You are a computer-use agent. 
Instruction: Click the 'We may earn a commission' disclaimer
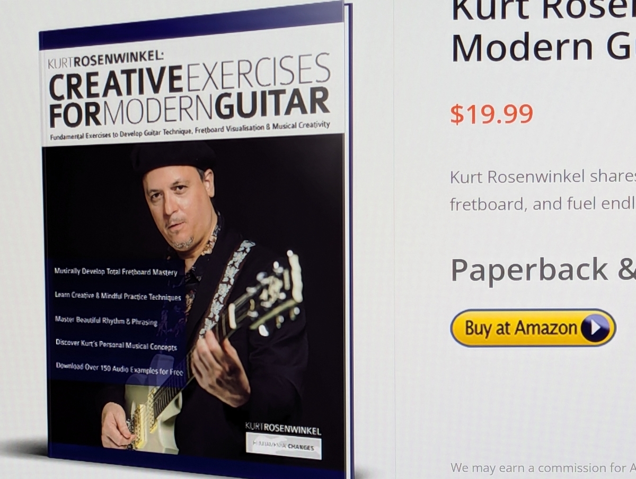coord(543,468)
